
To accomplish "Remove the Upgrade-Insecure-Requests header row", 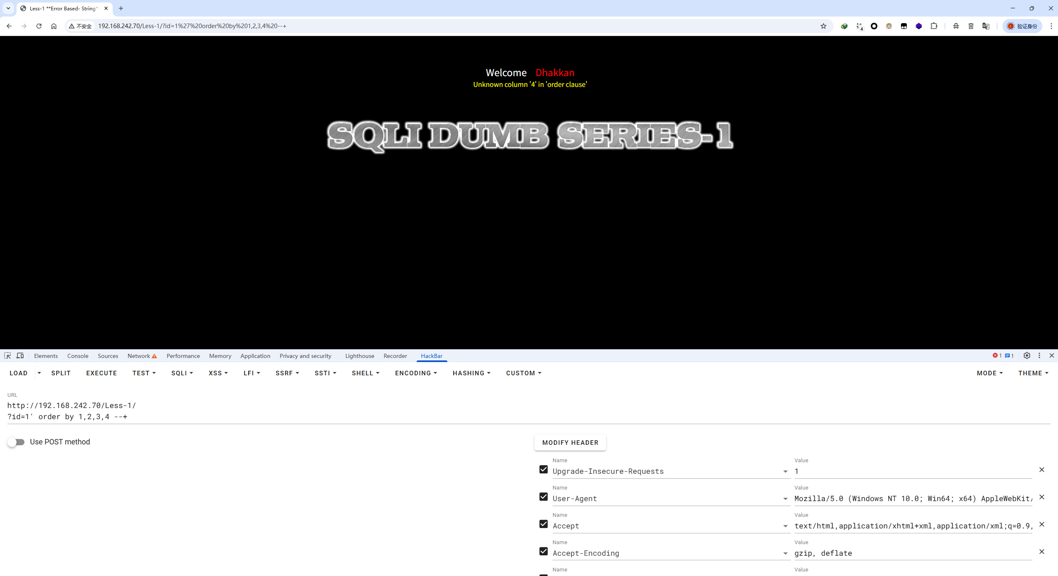I will point(1042,470).
